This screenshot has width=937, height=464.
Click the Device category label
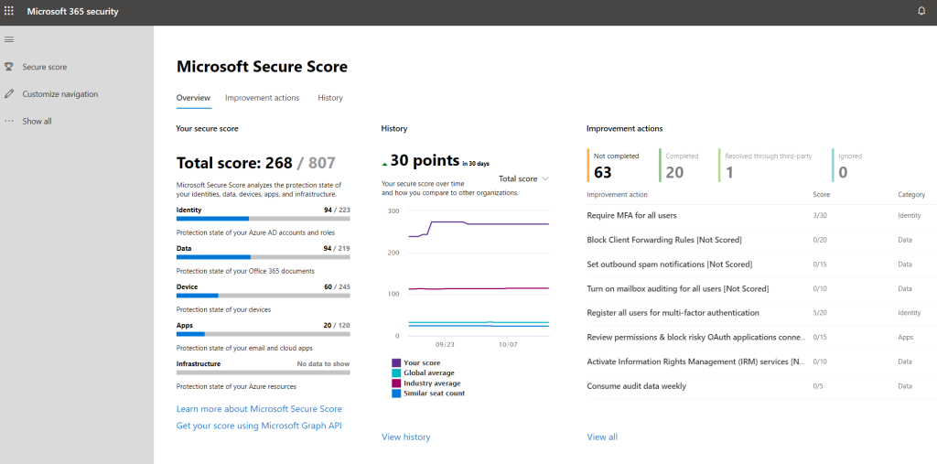[187, 287]
